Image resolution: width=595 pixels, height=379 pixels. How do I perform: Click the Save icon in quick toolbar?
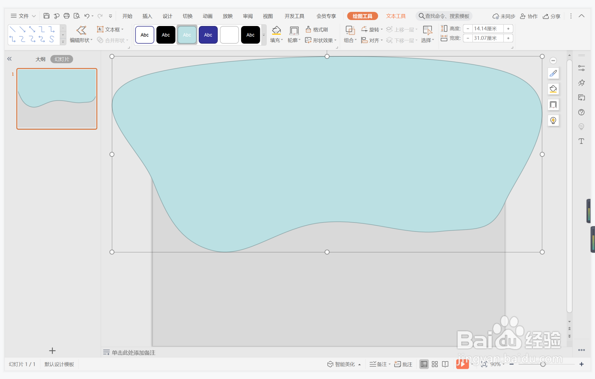(x=46, y=16)
